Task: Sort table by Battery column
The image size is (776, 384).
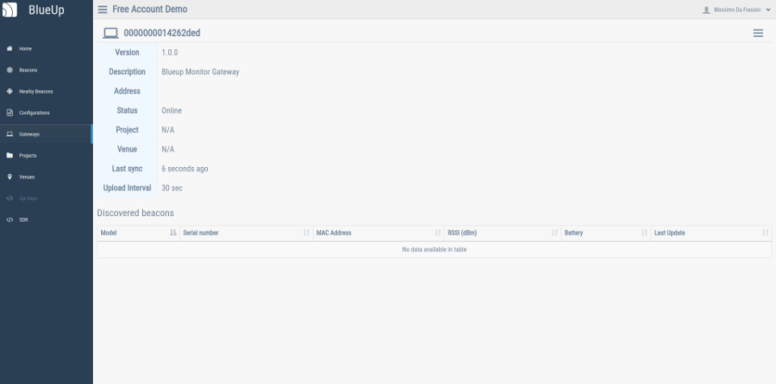Action: [x=606, y=232]
